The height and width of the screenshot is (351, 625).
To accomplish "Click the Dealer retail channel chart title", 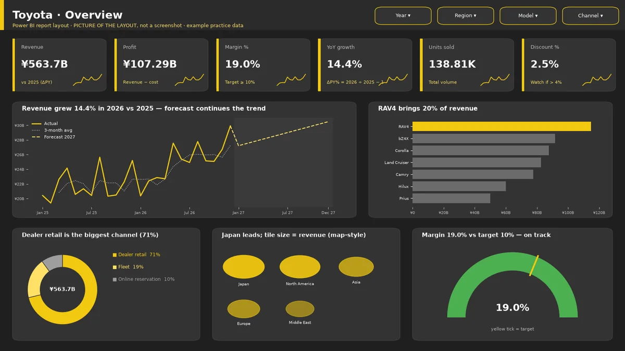I will [x=90, y=235].
